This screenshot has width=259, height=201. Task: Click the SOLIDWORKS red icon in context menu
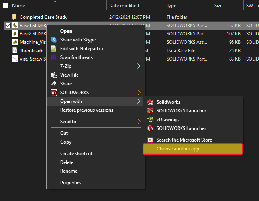pyautogui.click(x=54, y=93)
